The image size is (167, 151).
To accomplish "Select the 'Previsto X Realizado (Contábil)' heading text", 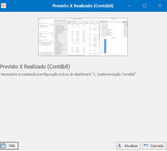I will tap(35, 67).
